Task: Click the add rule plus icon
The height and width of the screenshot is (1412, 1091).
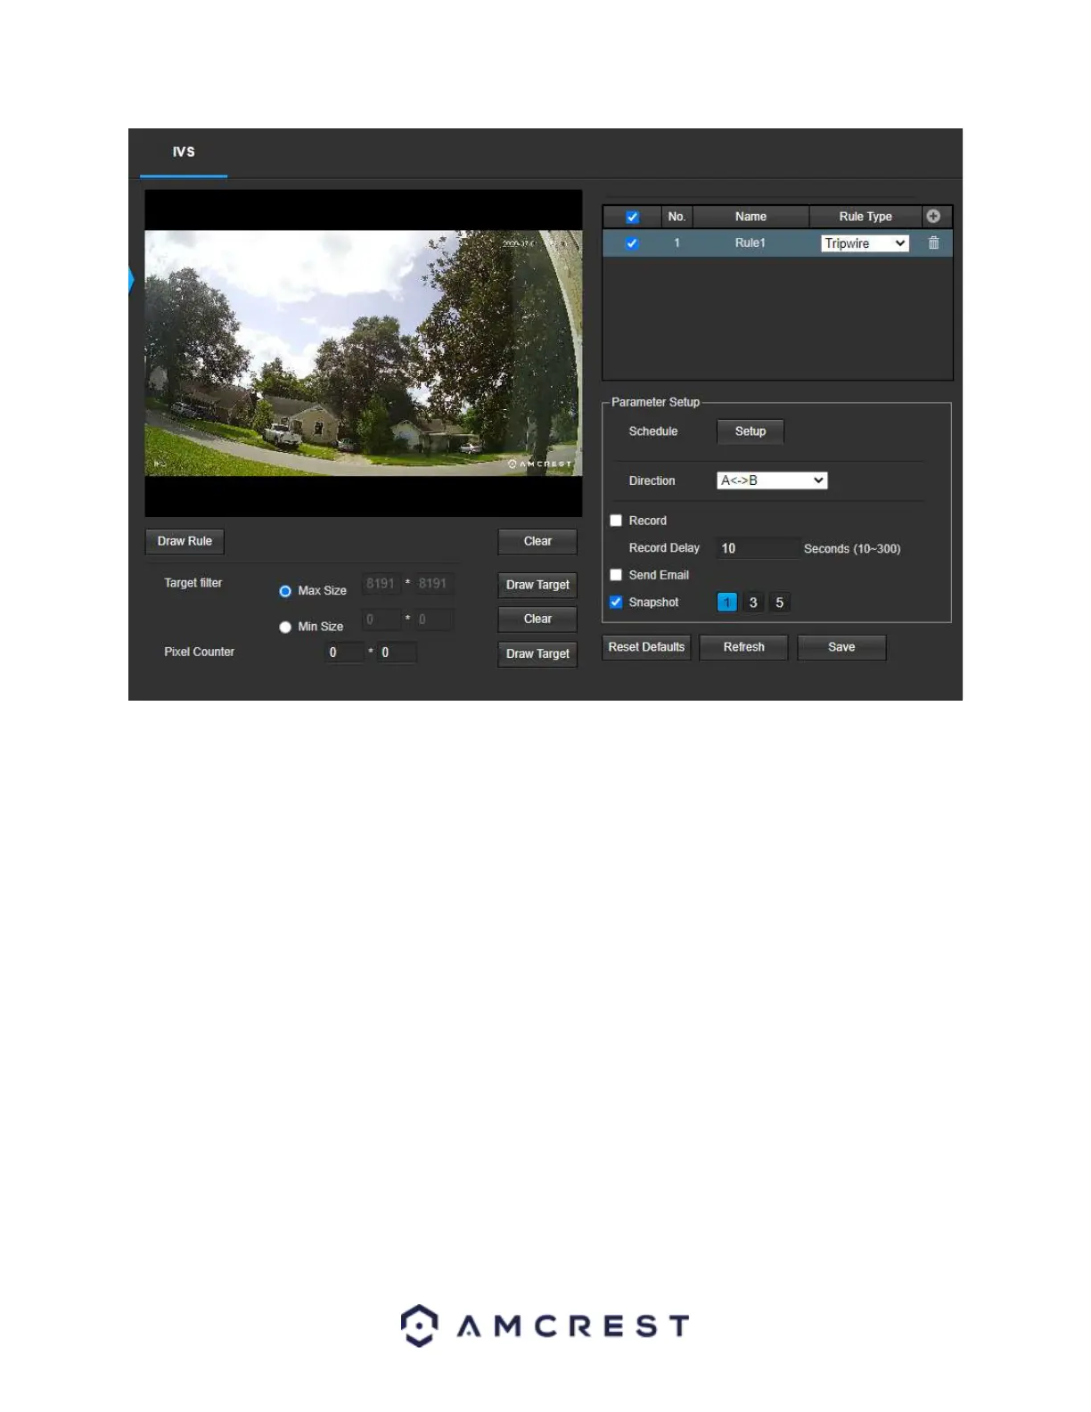Action: tap(933, 216)
